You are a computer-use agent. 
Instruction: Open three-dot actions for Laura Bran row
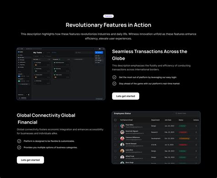click(x=196, y=151)
